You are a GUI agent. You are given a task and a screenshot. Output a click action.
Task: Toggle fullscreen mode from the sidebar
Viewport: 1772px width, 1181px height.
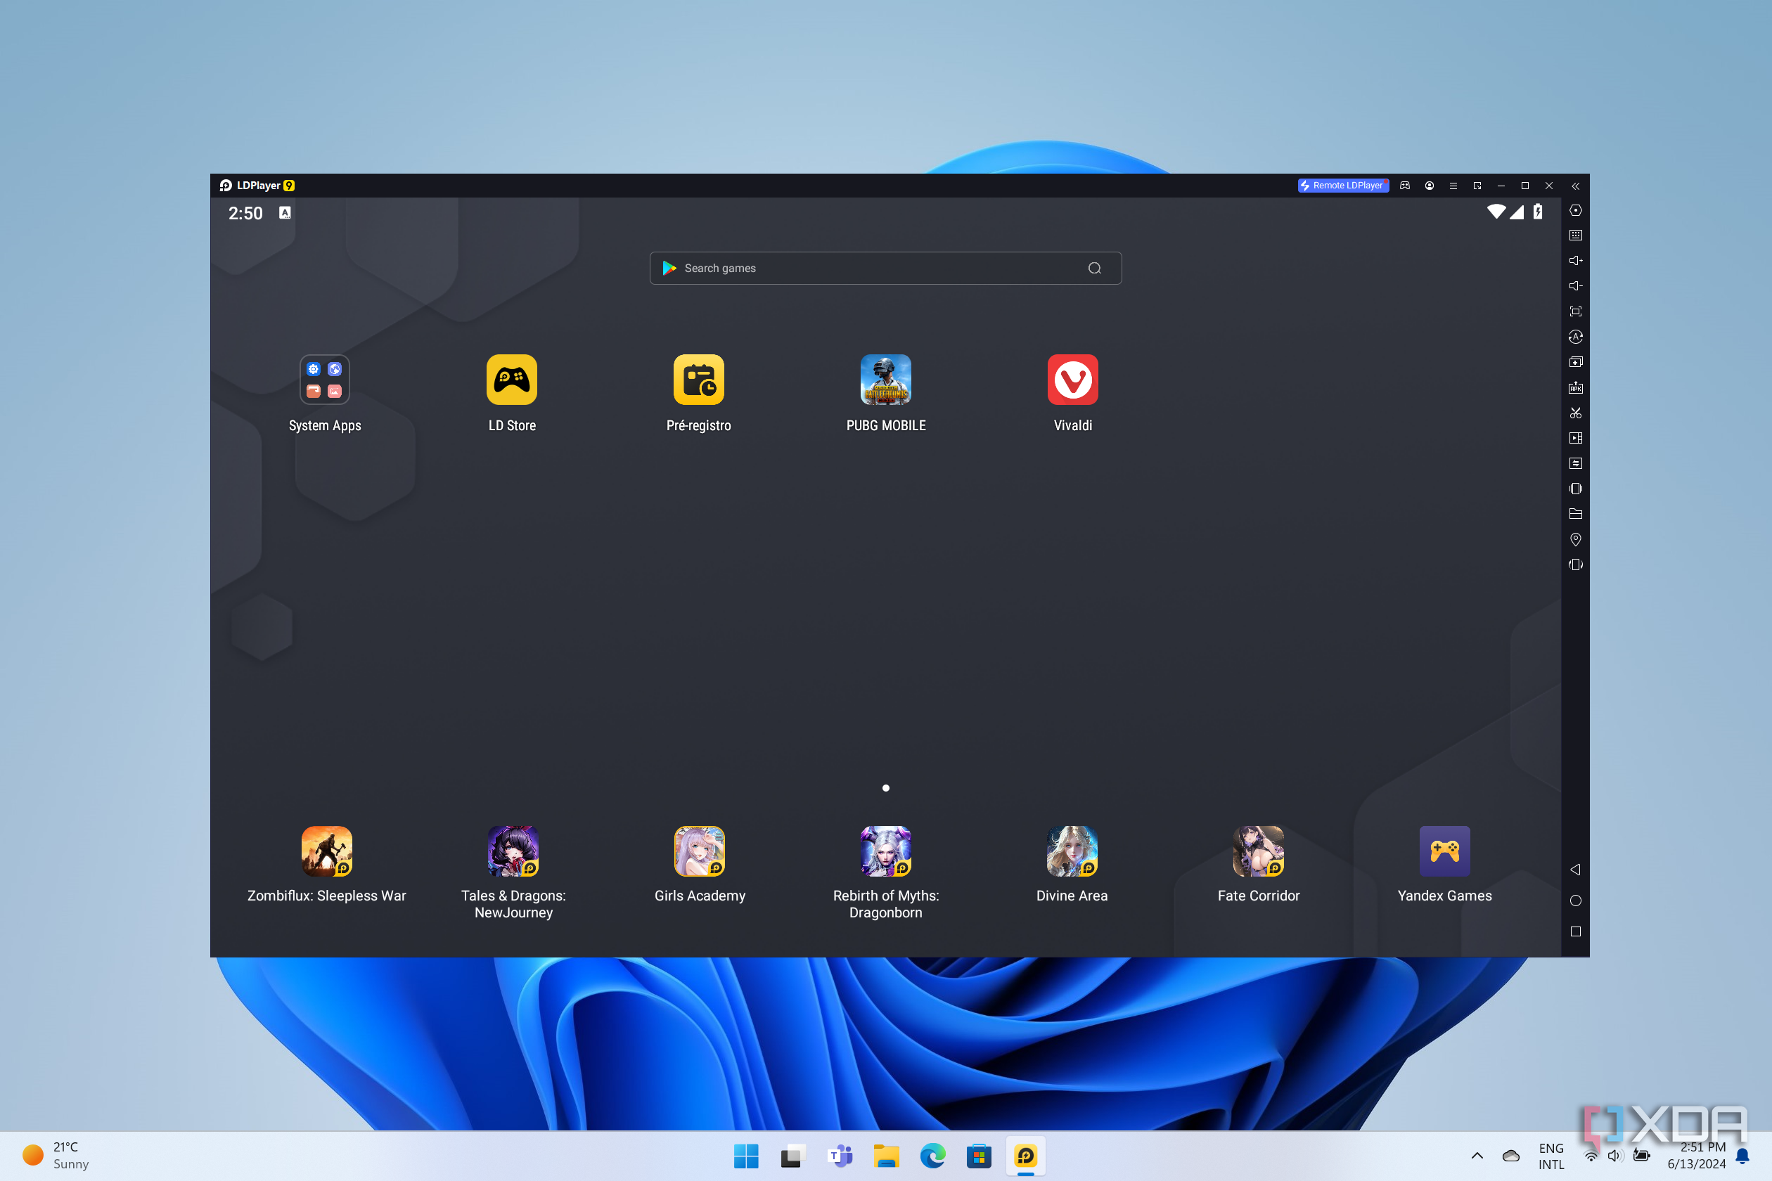1574,311
